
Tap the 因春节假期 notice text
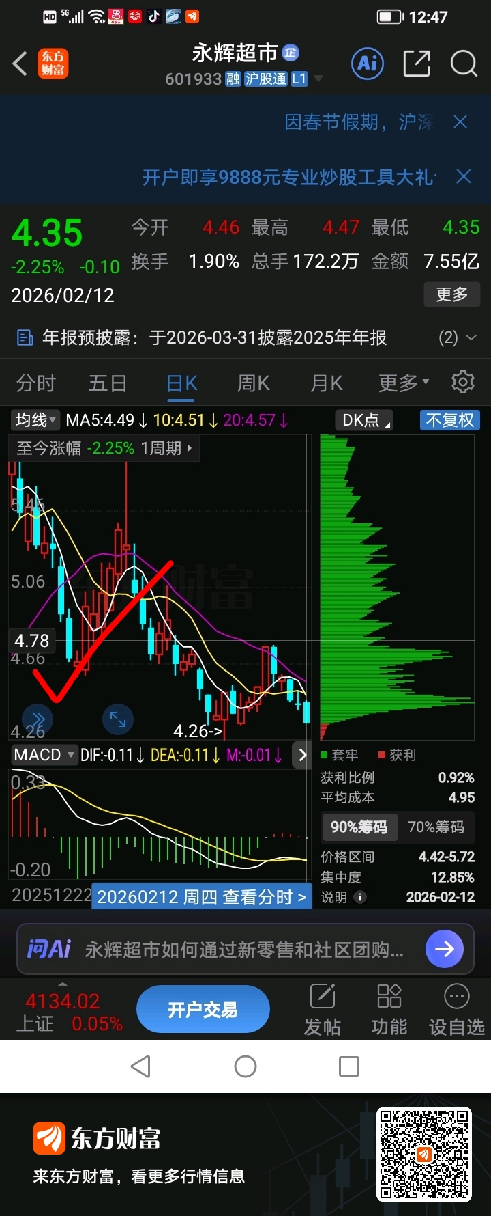(359, 122)
